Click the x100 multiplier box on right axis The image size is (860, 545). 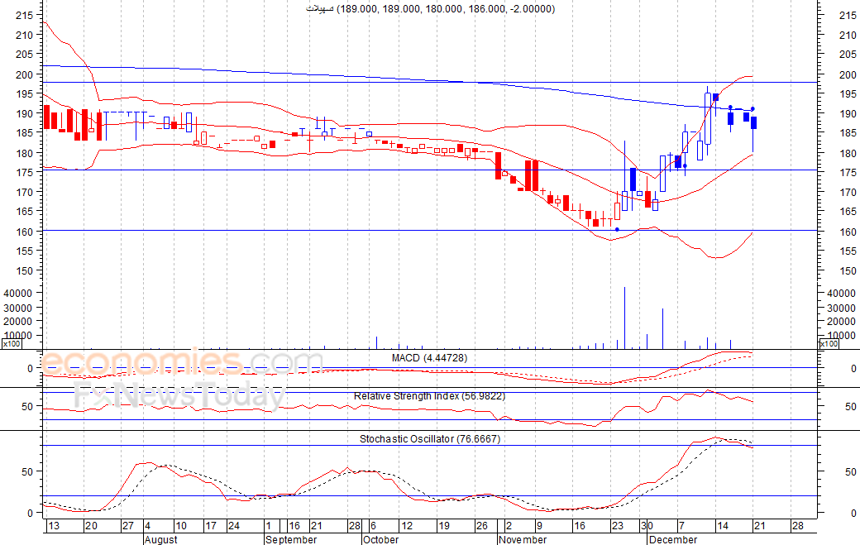(829, 344)
